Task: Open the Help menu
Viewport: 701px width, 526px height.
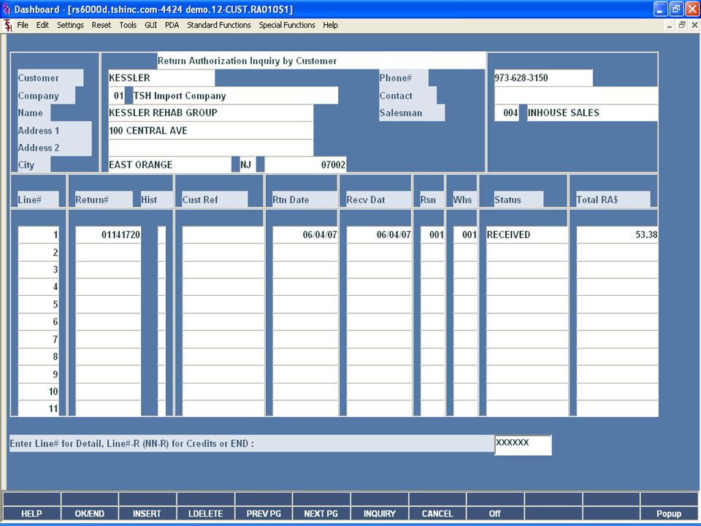Action: [330, 25]
